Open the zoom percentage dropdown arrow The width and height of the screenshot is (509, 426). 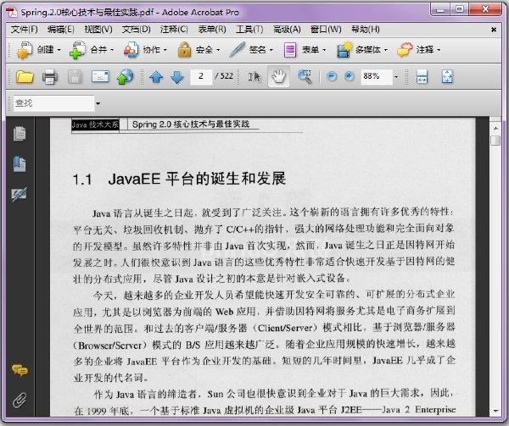395,77
